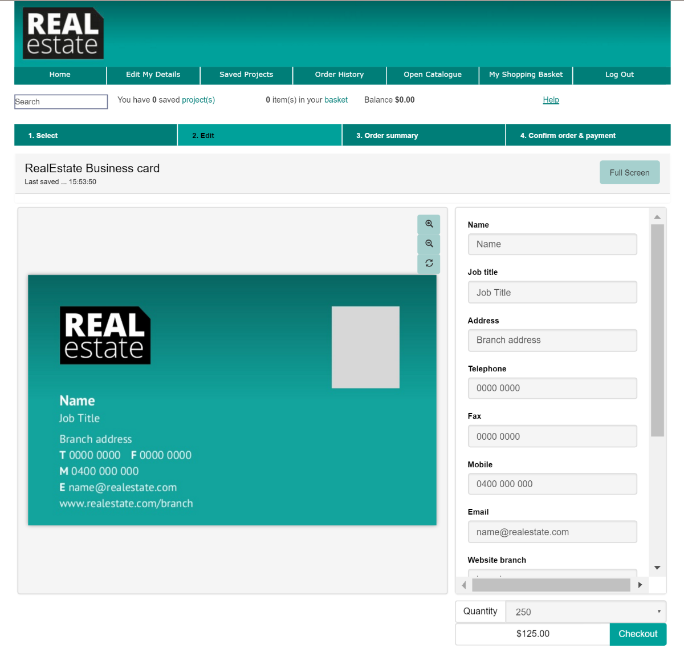
Task: Go to Saved Projects
Action: tap(246, 75)
